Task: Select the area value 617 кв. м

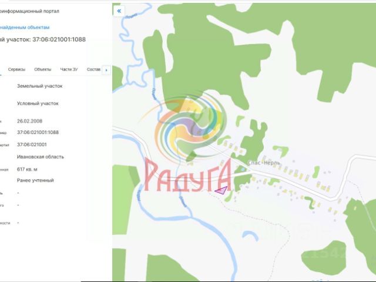Action: tap(27, 169)
